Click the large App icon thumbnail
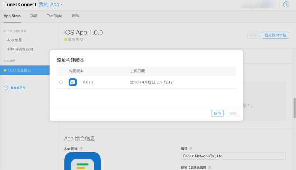296x170 pixels. click(83, 161)
